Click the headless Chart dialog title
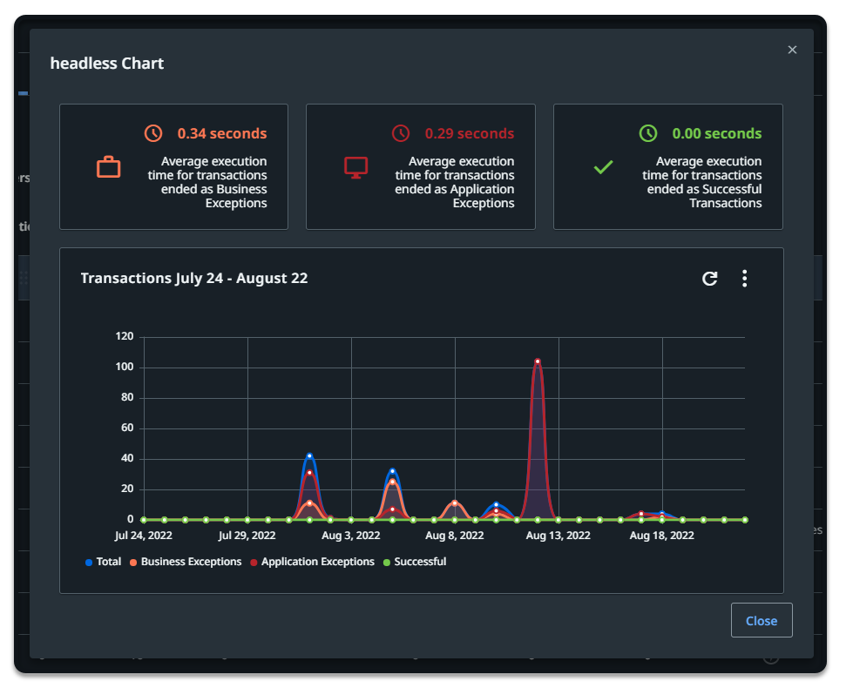 pos(106,63)
